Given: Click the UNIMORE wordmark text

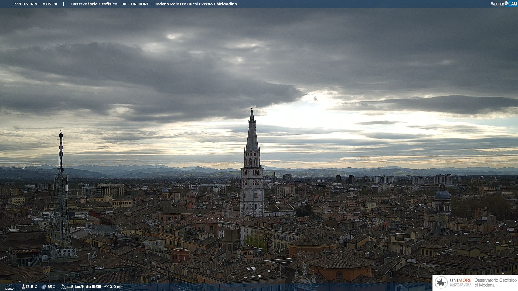Looking at the screenshot, I should pos(461,280).
